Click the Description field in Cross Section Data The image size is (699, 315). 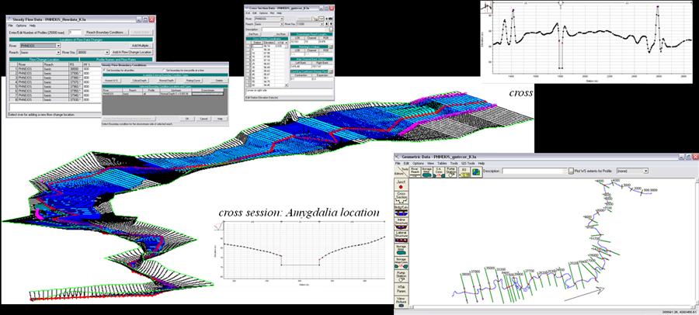(296, 29)
